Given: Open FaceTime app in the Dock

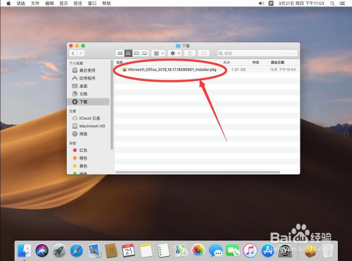Looking at the screenshot, I should 233,250.
